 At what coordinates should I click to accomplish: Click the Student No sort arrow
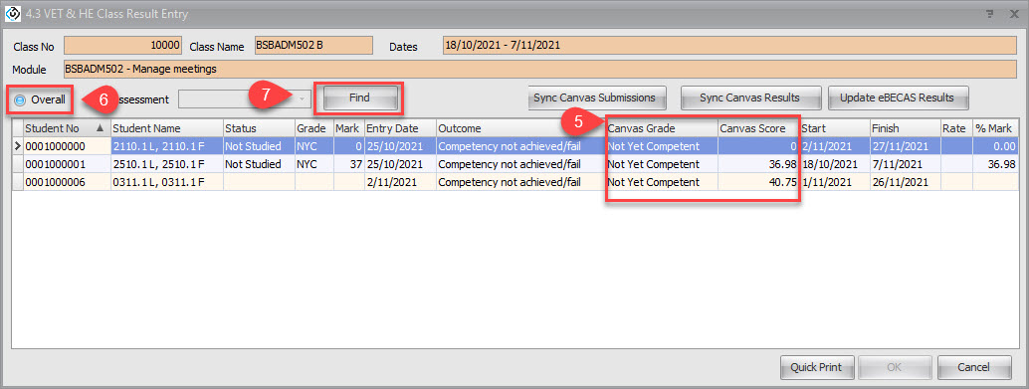click(101, 128)
